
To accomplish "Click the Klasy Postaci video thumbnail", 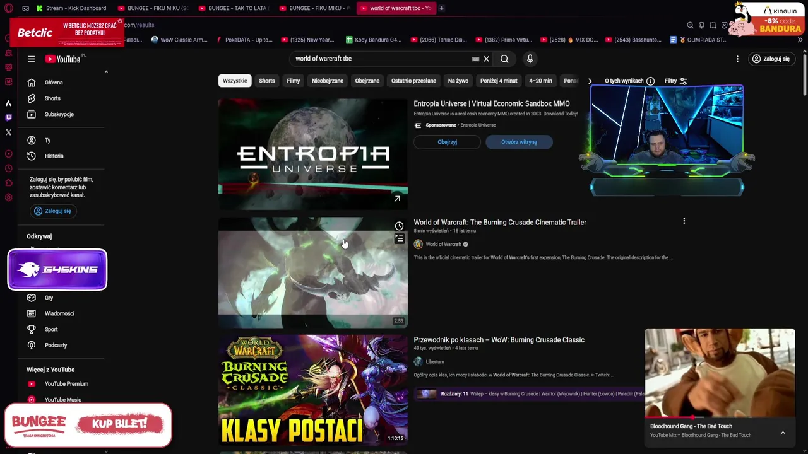I will click(x=313, y=390).
